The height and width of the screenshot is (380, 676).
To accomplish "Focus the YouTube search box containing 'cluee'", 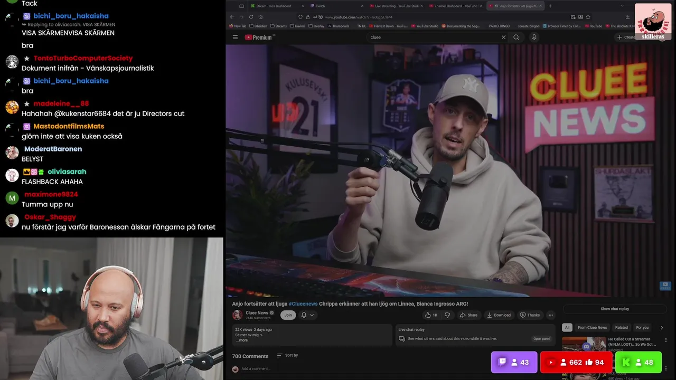I will click(x=433, y=37).
